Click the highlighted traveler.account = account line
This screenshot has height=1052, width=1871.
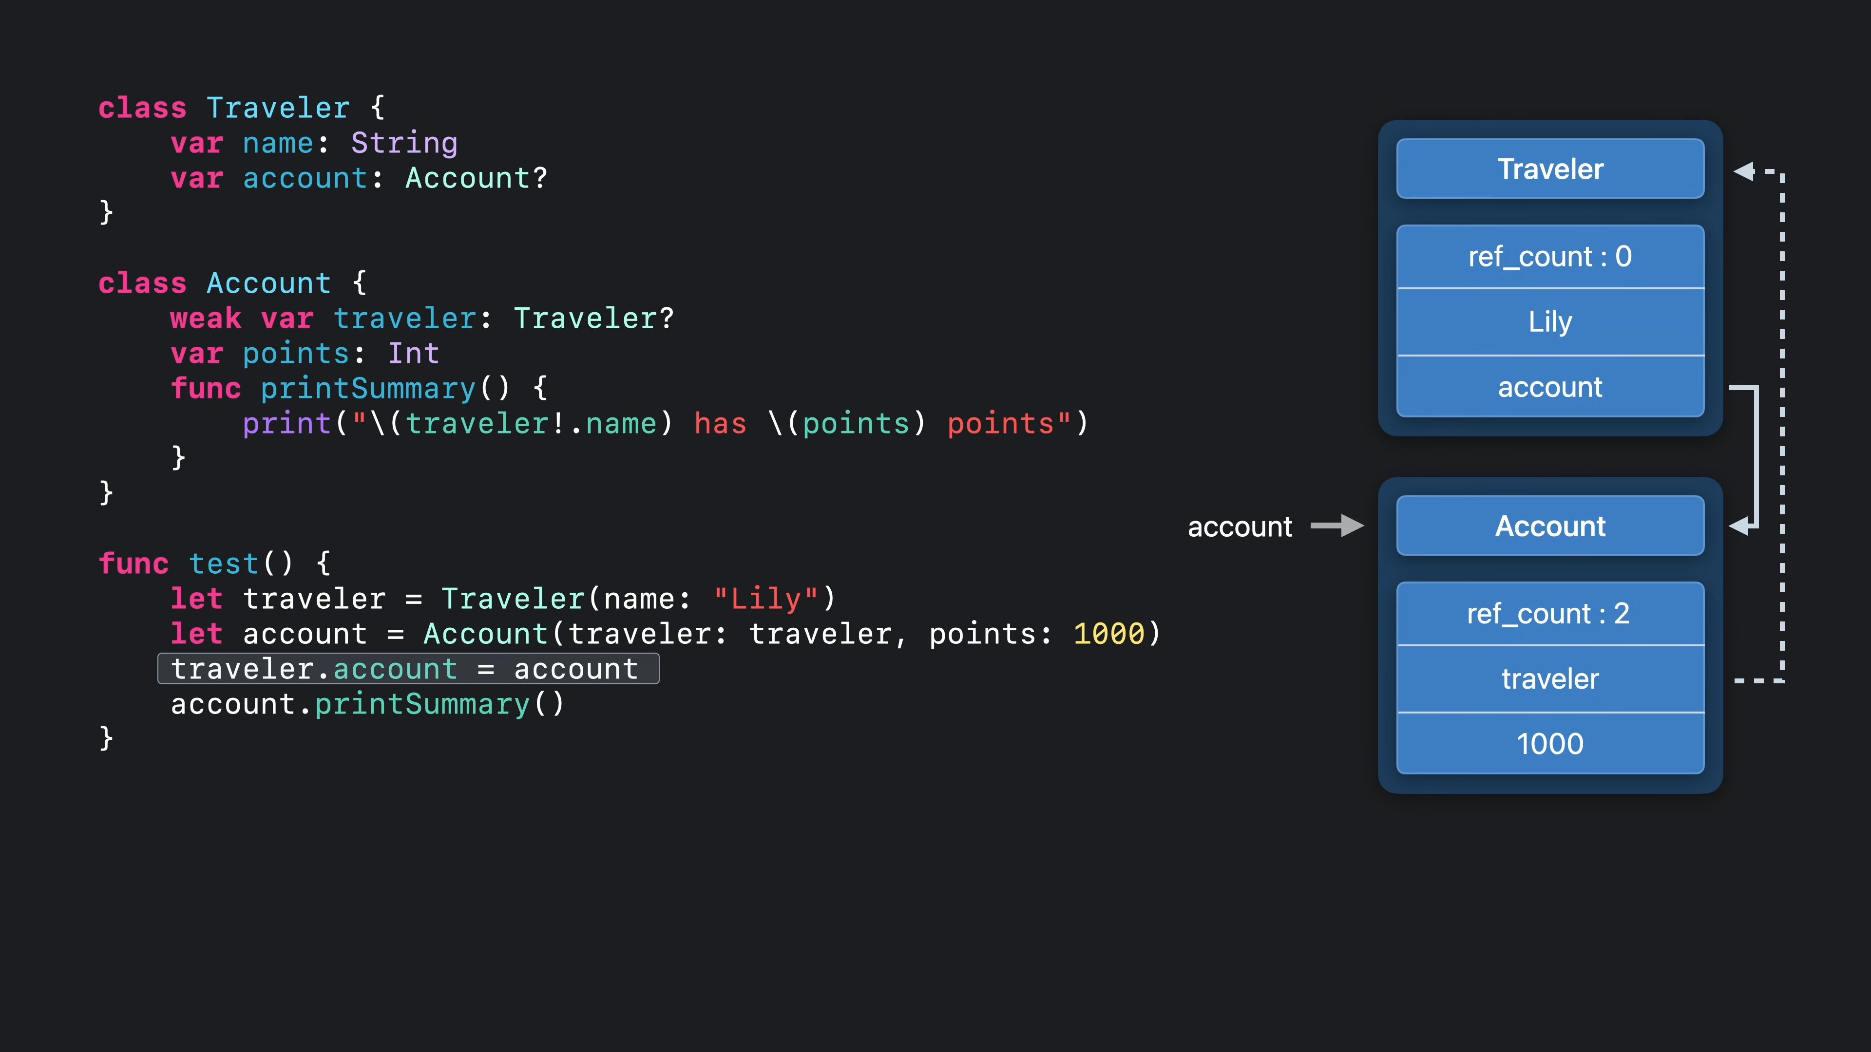(408, 669)
